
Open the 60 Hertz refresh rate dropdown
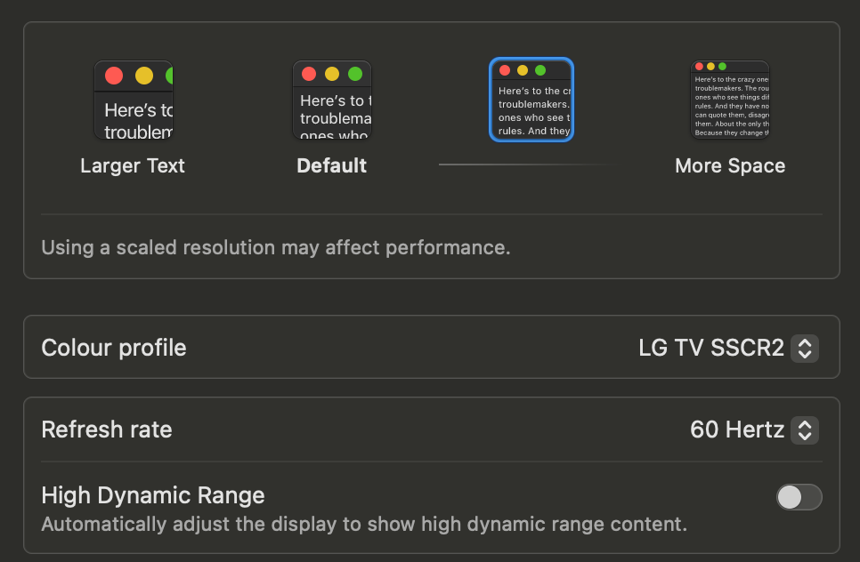click(x=752, y=430)
